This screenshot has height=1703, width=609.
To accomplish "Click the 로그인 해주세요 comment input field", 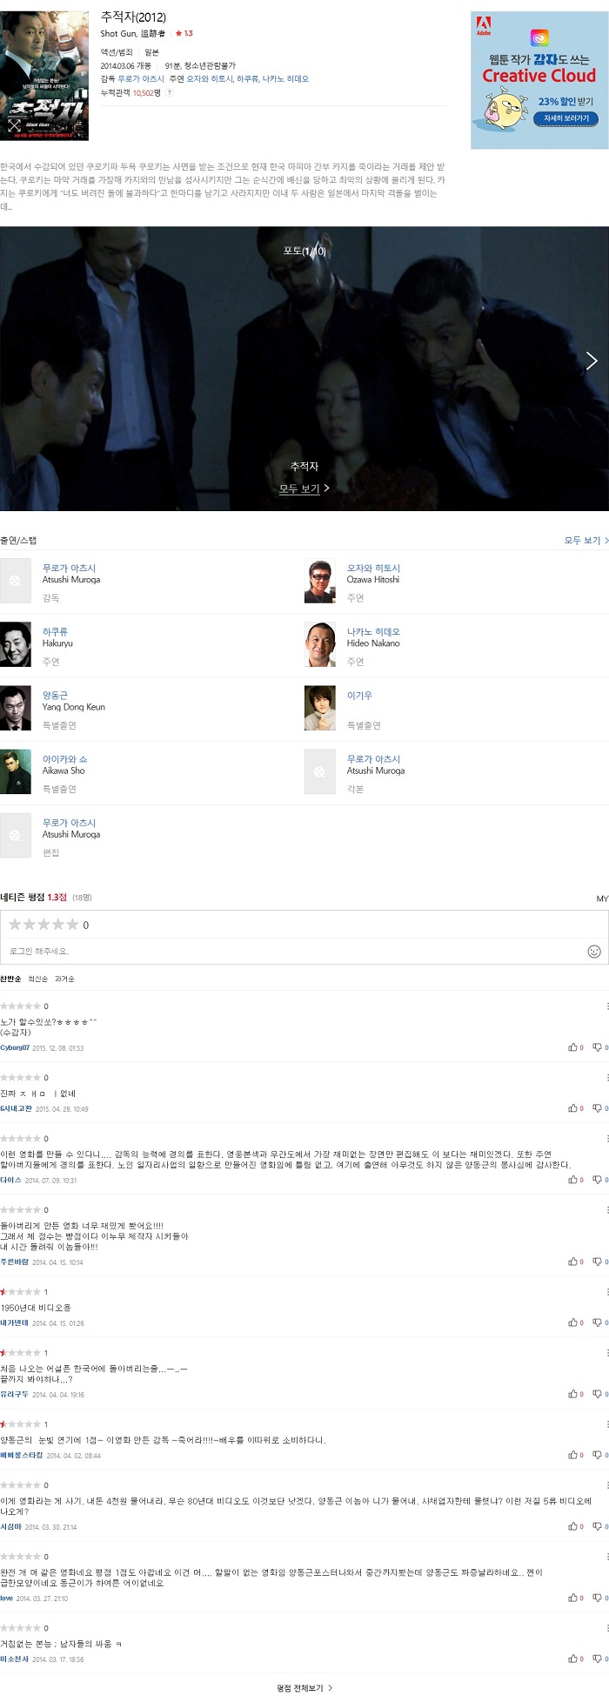I will point(294,952).
